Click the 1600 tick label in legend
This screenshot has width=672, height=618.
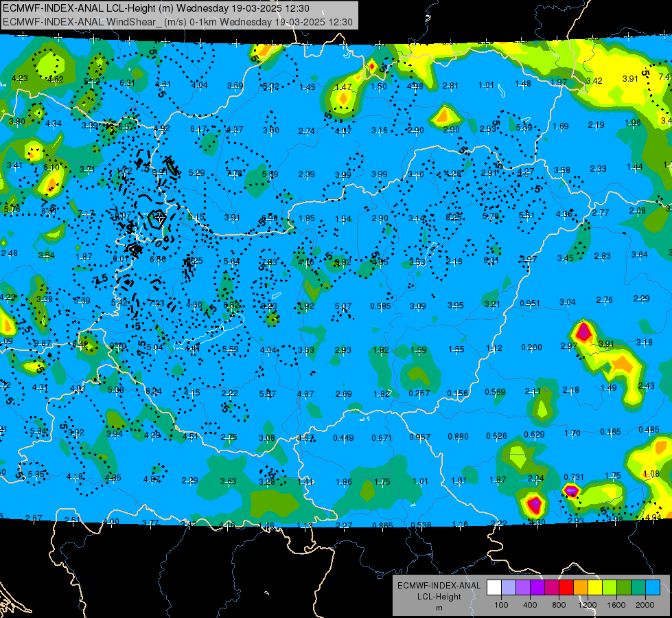[x=616, y=605]
